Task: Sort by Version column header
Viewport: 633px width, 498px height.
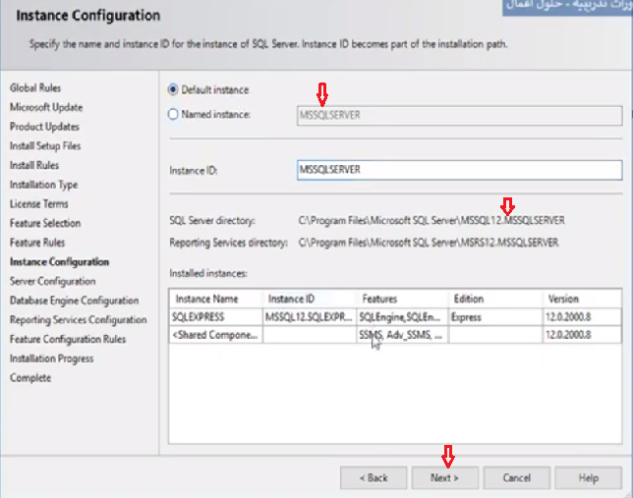Action: pos(582,299)
